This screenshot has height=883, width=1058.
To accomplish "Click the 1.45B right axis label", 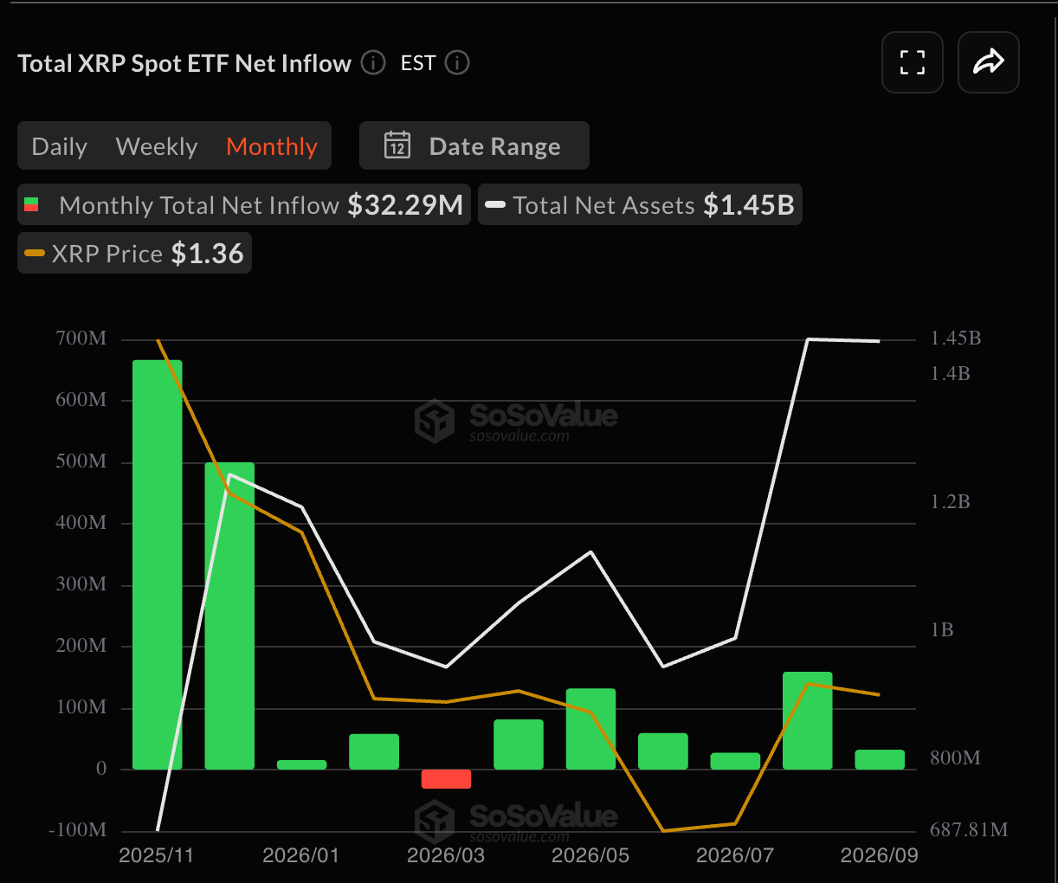I will click(956, 338).
